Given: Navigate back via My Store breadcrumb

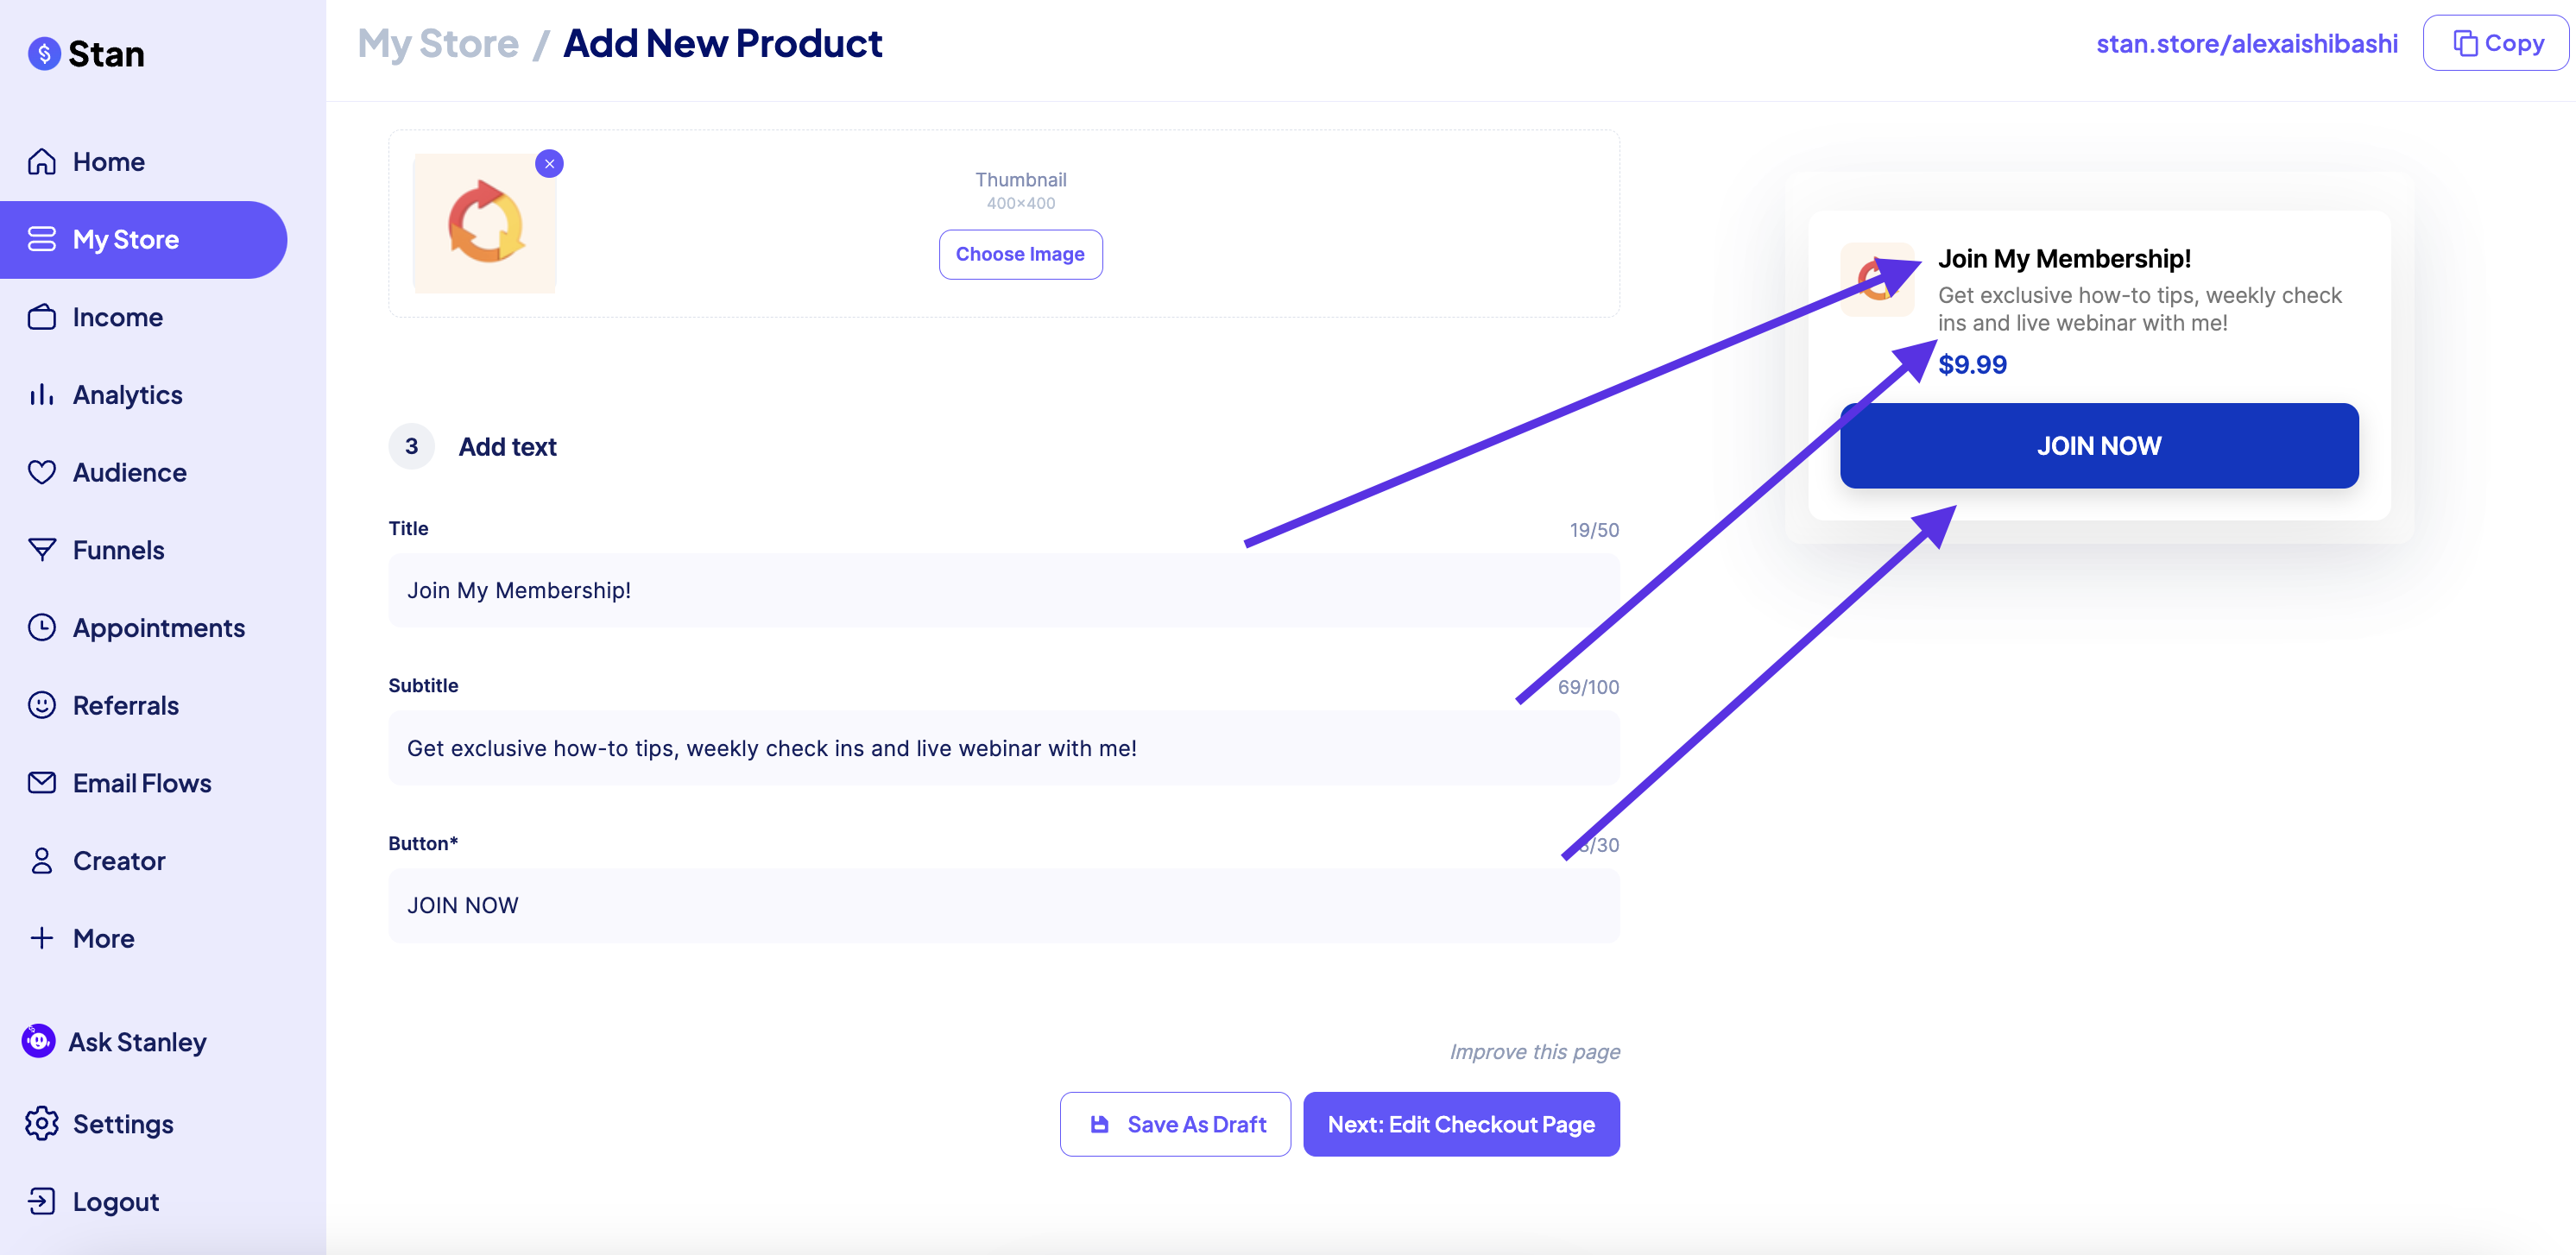Looking at the screenshot, I should (438, 42).
